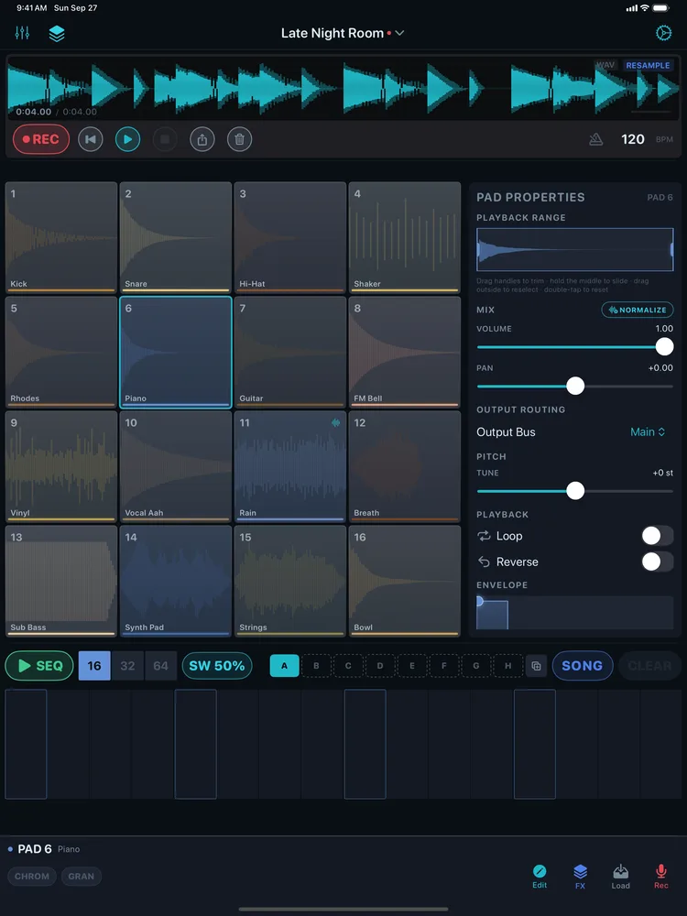The image size is (687, 916).
Task: Toggle the metronome icon
Action: pos(596,139)
